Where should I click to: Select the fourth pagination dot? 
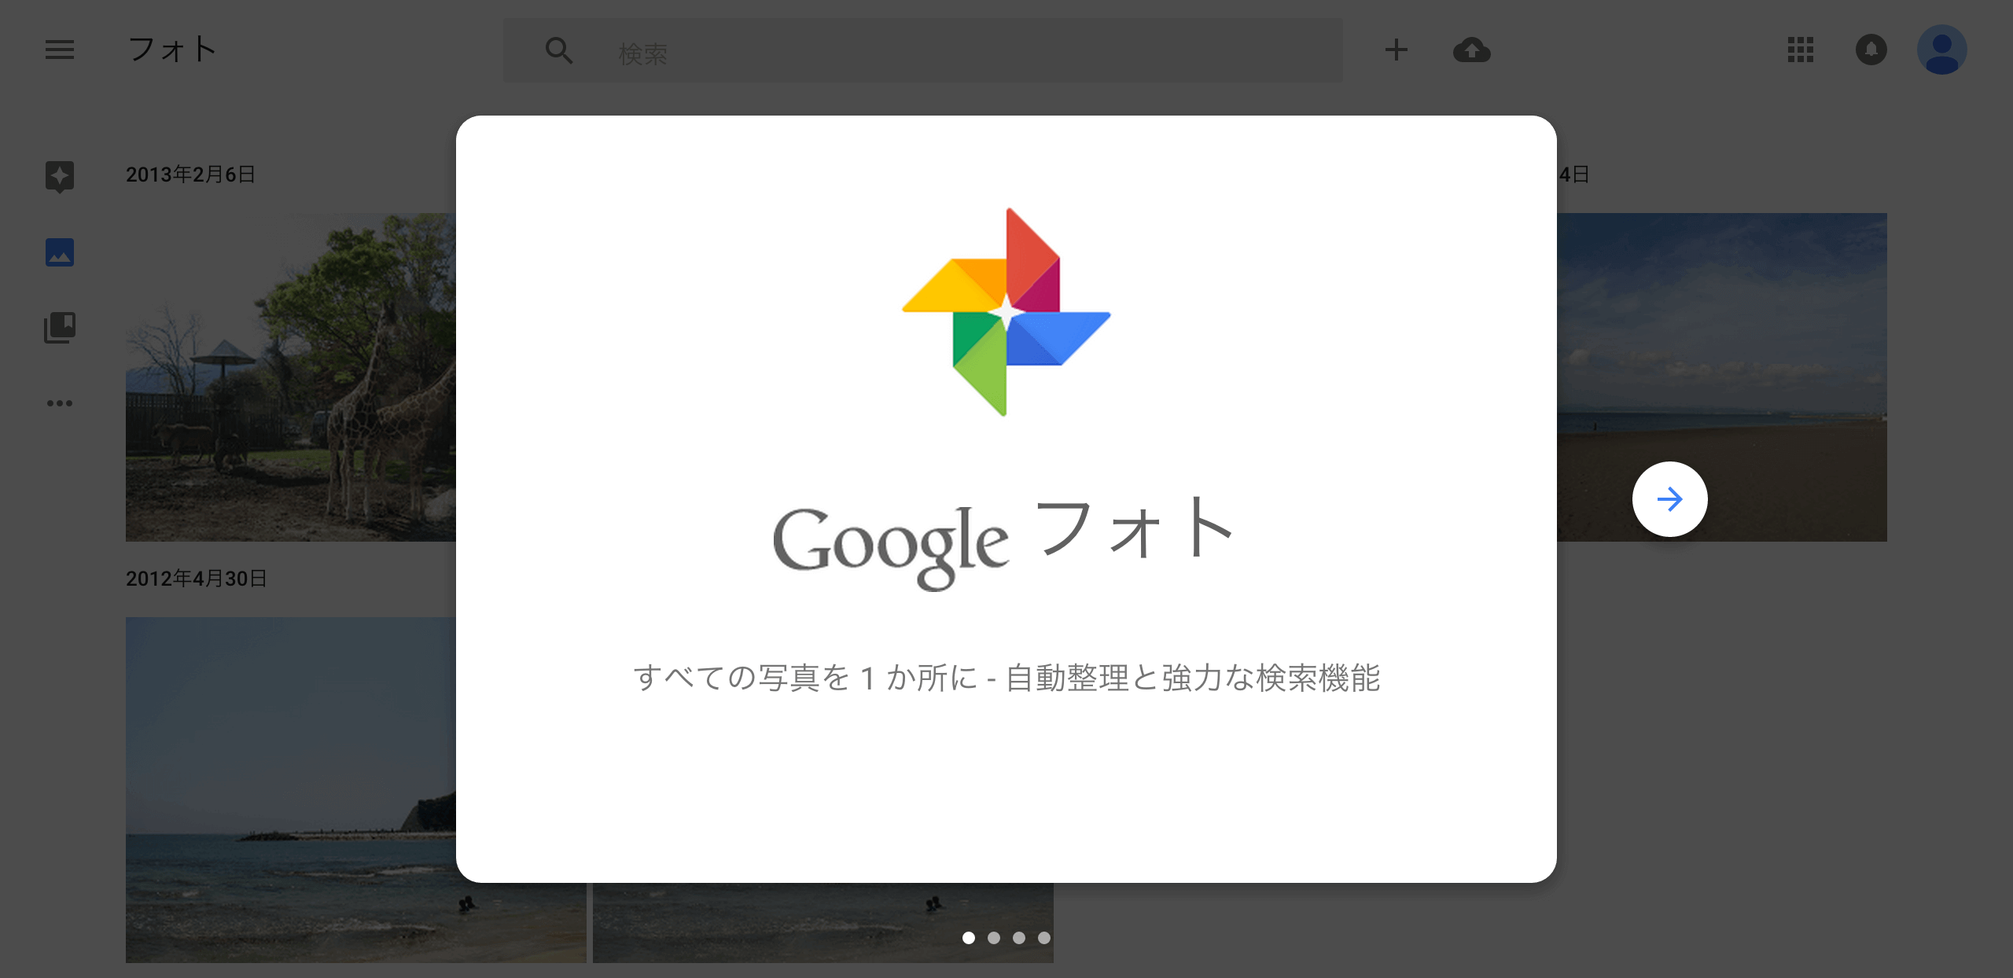pos(1044,938)
